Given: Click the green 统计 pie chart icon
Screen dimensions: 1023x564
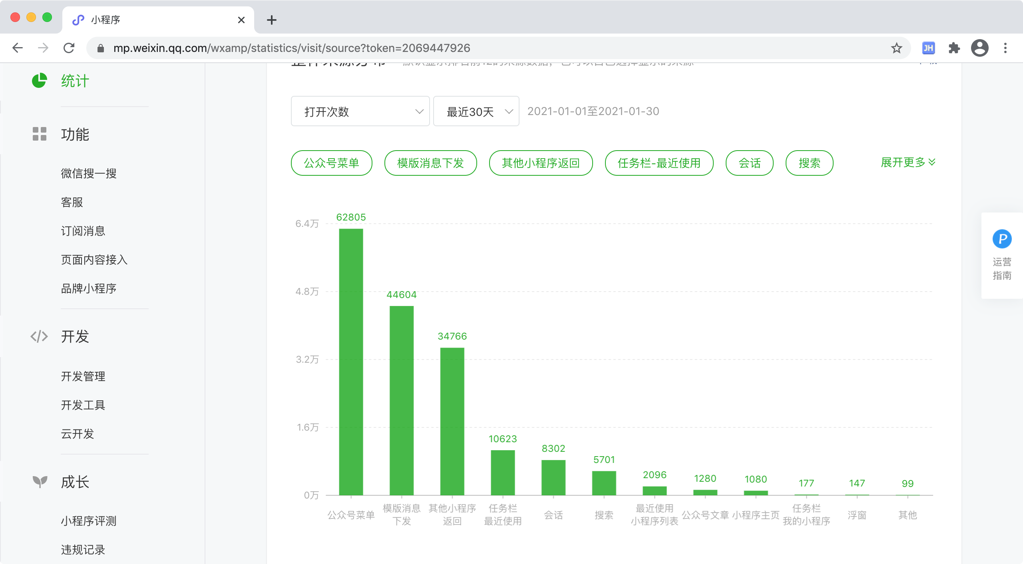Looking at the screenshot, I should tap(39, 81).
